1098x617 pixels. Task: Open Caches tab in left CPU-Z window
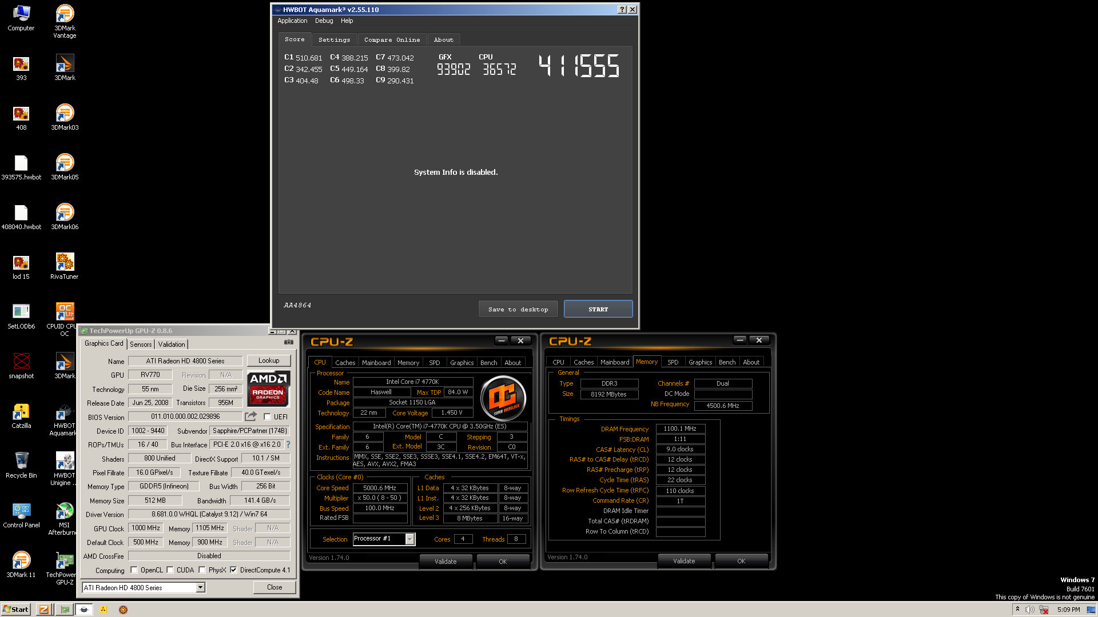click(x=345, y=363)
